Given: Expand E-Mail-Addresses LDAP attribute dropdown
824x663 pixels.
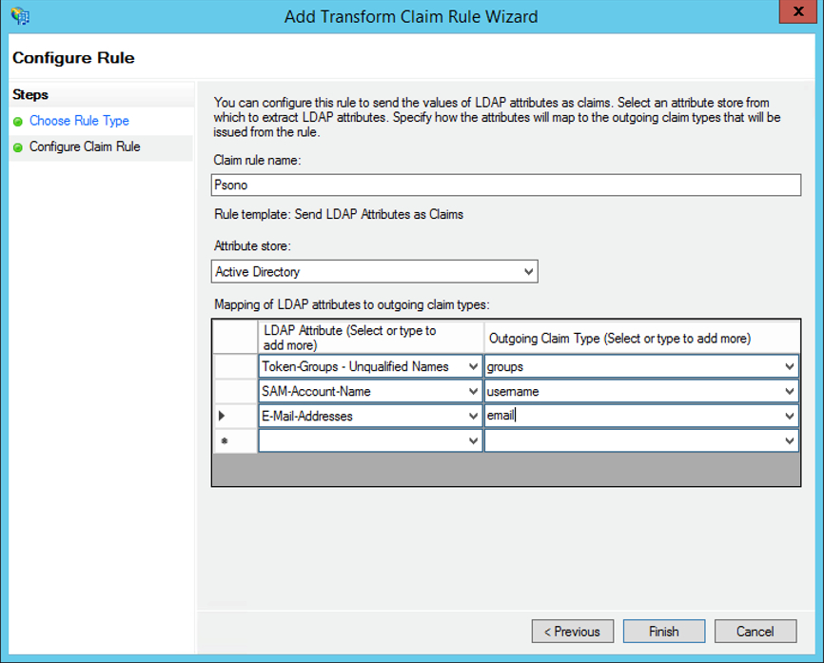Looking at the screenshot, I should click(473, 416).
